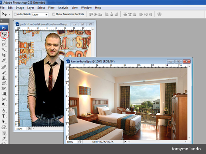Viewport: 206px width, 154px height.
Task: Select the Gradient tool
Action: pyautogui.click(x=4, y=94)
